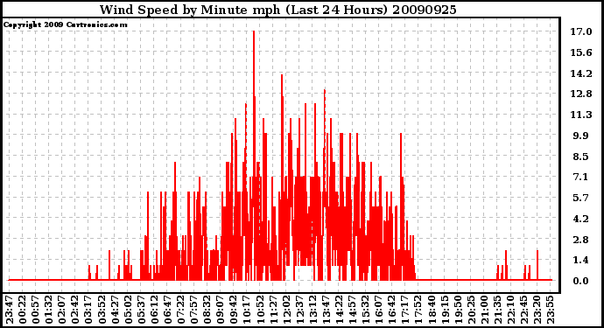
Task: Click the 17.0 mph peak spike tip
Action: click(254, 32)
